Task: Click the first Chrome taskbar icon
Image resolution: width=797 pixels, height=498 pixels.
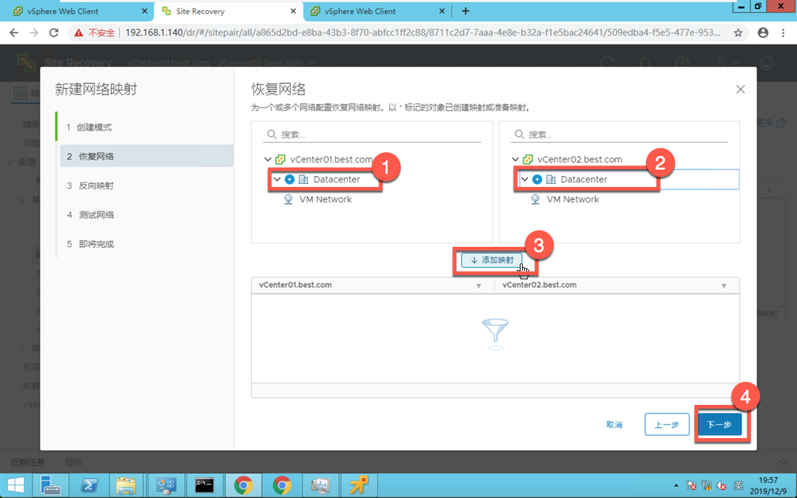Action: (243, 485)
